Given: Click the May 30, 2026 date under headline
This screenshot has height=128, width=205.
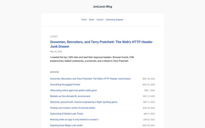Looking at the screenshot, I should pyautogui.click(x=56, y=51).
